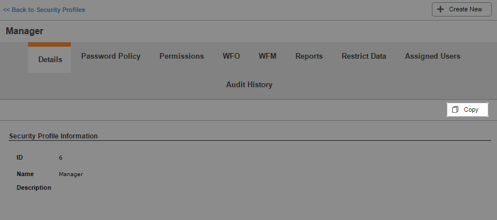Click the copy pages icon

pyautogui.click(x=455, y=109)
